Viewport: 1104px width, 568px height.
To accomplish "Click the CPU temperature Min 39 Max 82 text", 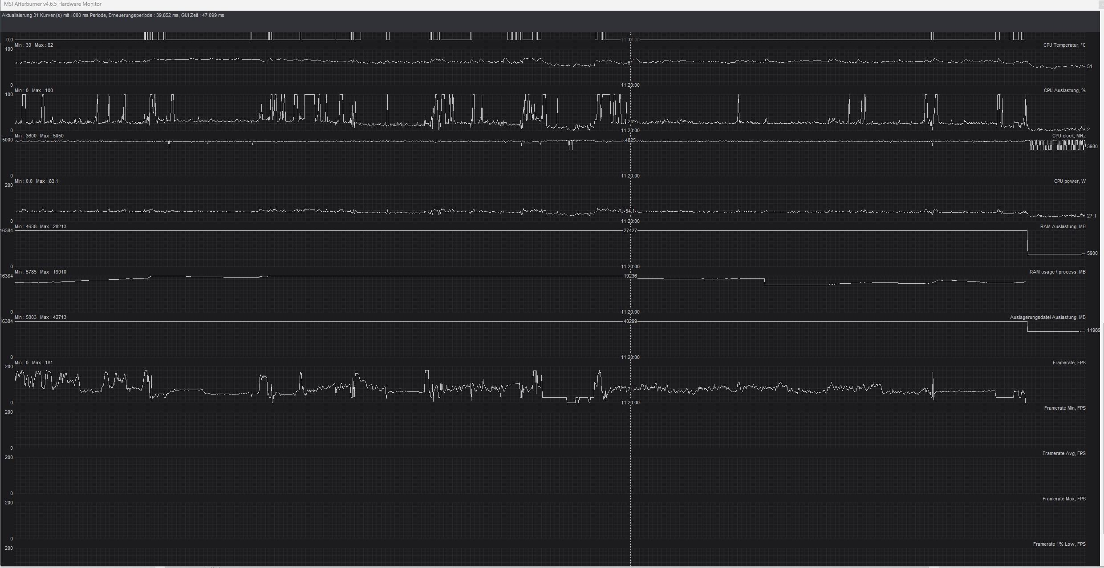I will point(34,45).
